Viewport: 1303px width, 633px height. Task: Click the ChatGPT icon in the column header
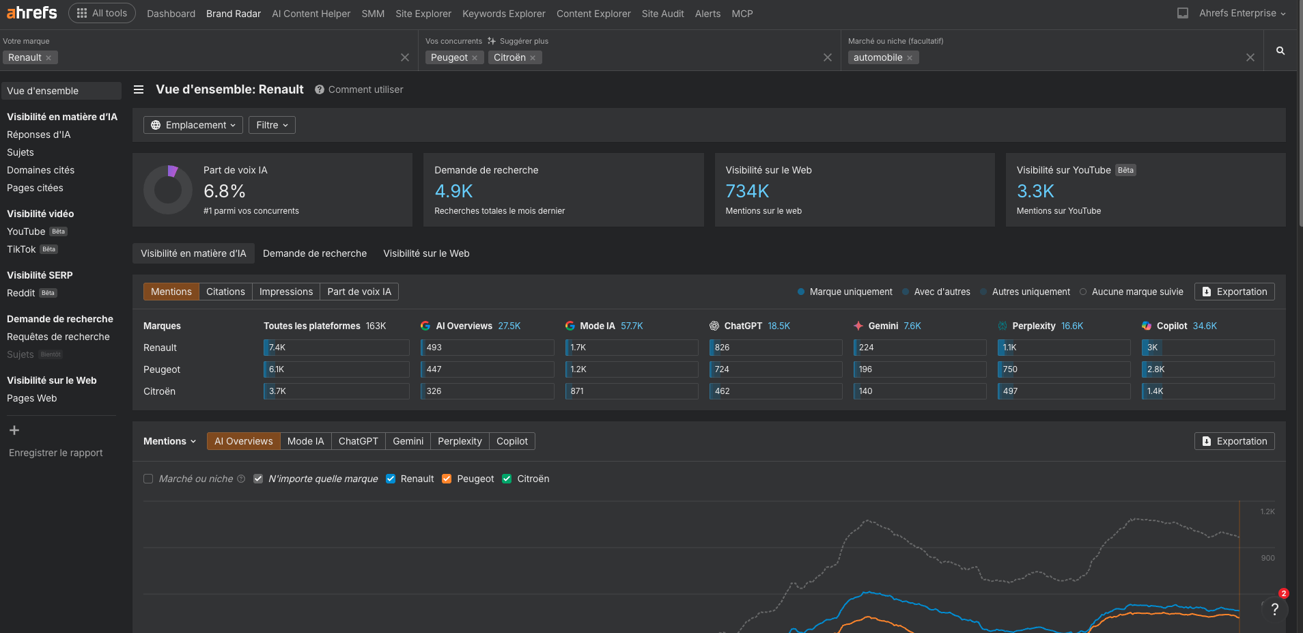coord(714,326)
